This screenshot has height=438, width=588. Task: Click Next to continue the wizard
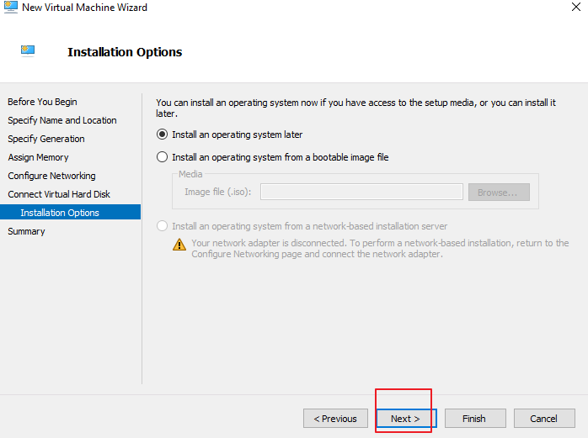(405, 419)
